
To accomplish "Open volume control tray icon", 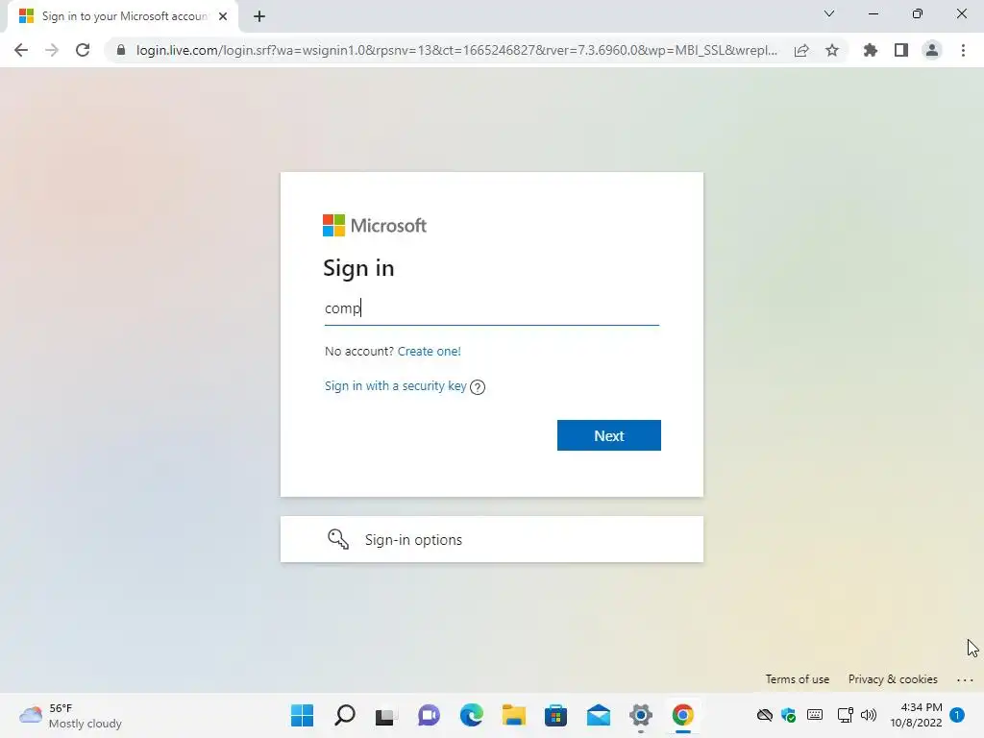I will point(869,715).
